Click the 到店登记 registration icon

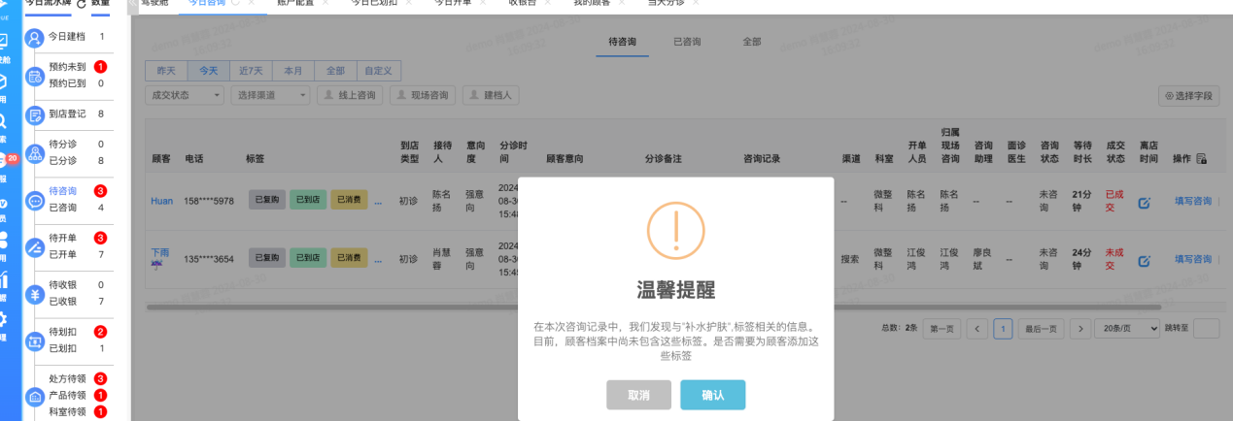point(35,115)
